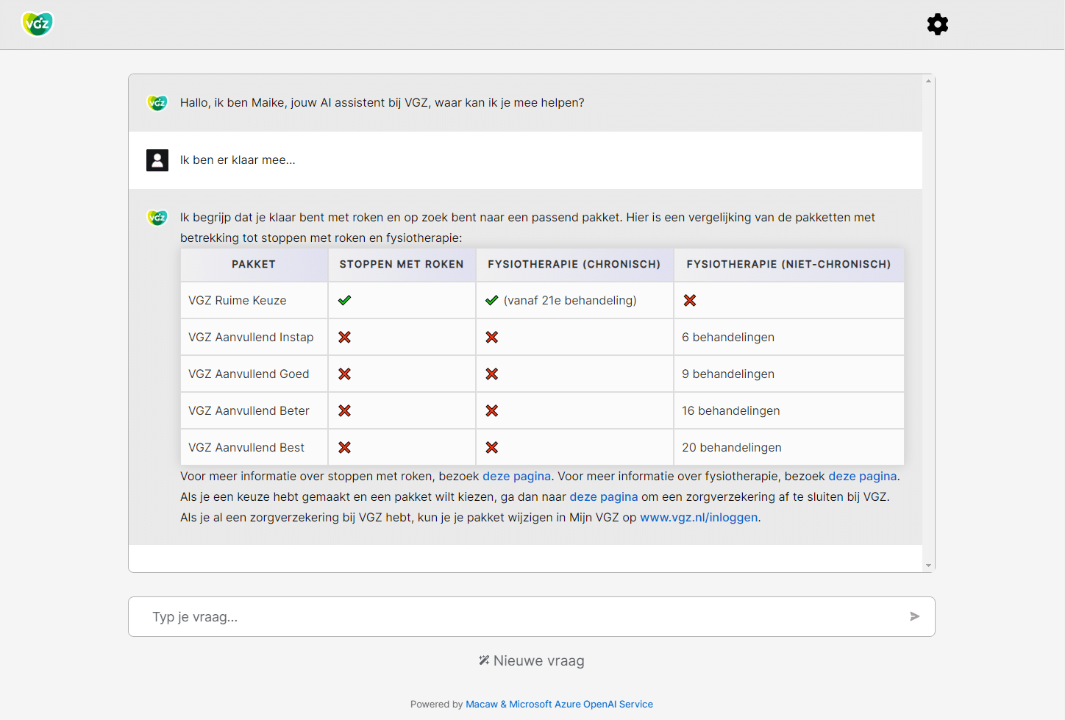Screen dimensions: 1065x720
Task: Click the FYSIOTHERAPIE (NIET-CHRONISCH) column header
Action: pos(788,264)
